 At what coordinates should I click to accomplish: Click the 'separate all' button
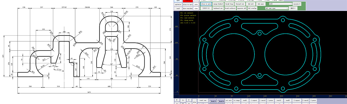242,8
